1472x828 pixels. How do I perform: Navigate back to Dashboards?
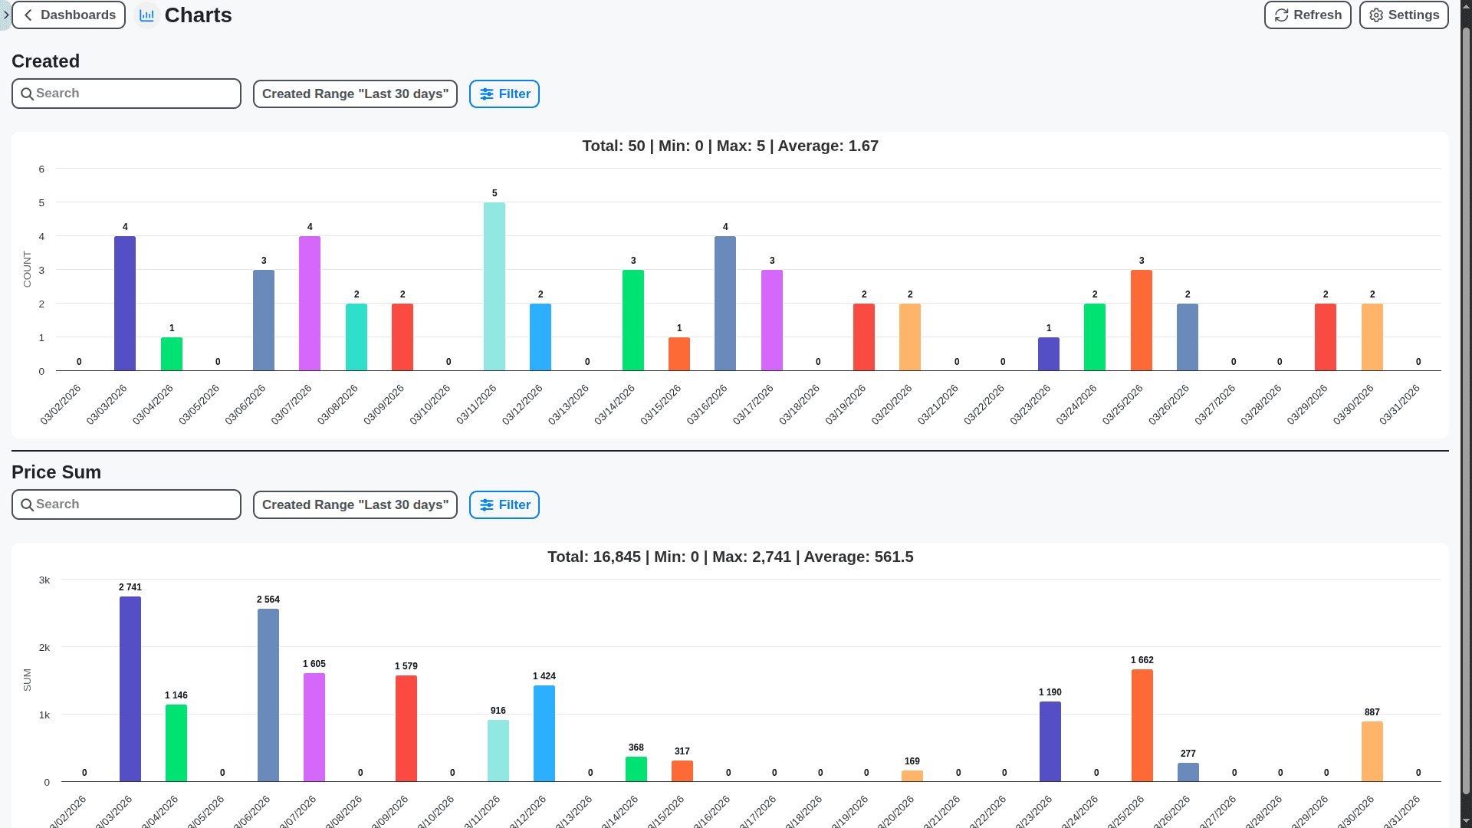pos(68,15)
